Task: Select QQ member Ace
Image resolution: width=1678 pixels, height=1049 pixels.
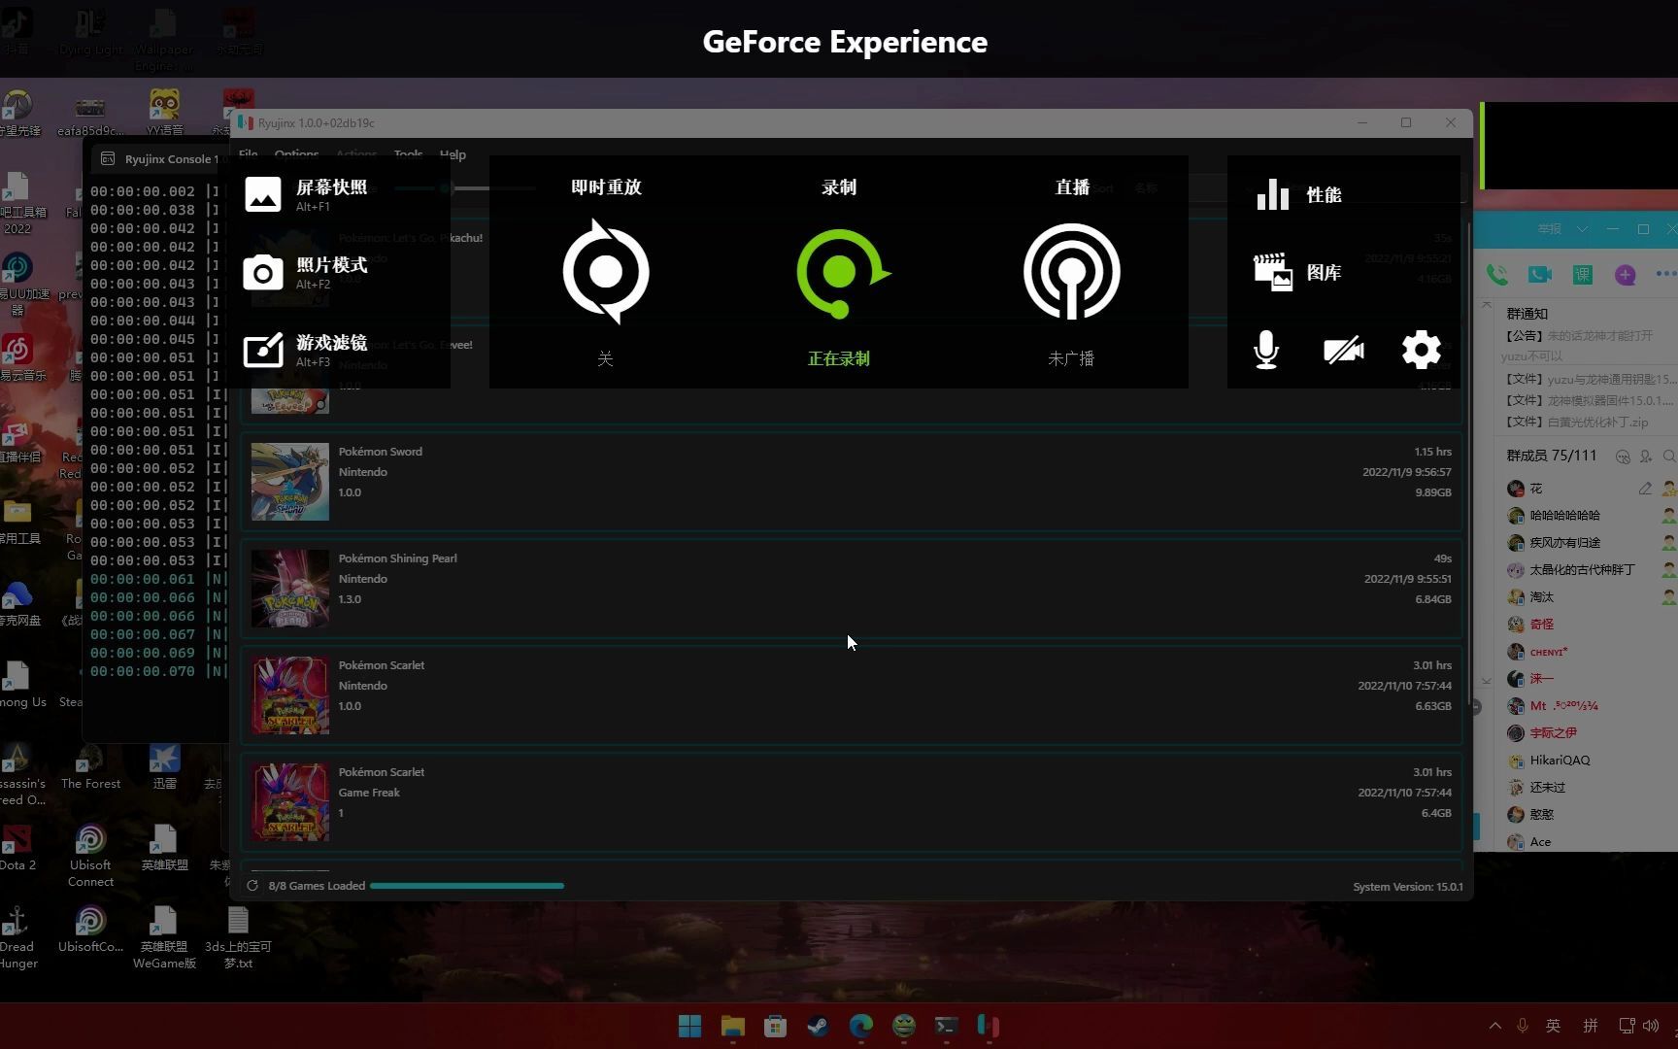Action: click(x=1540, y=842)
